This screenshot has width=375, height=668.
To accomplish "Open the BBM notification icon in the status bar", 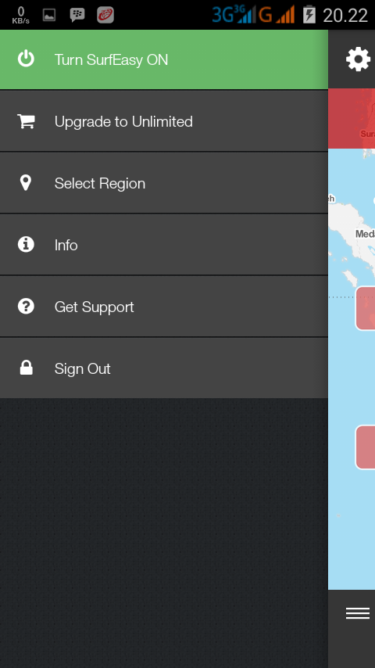I will pos(77,16).
